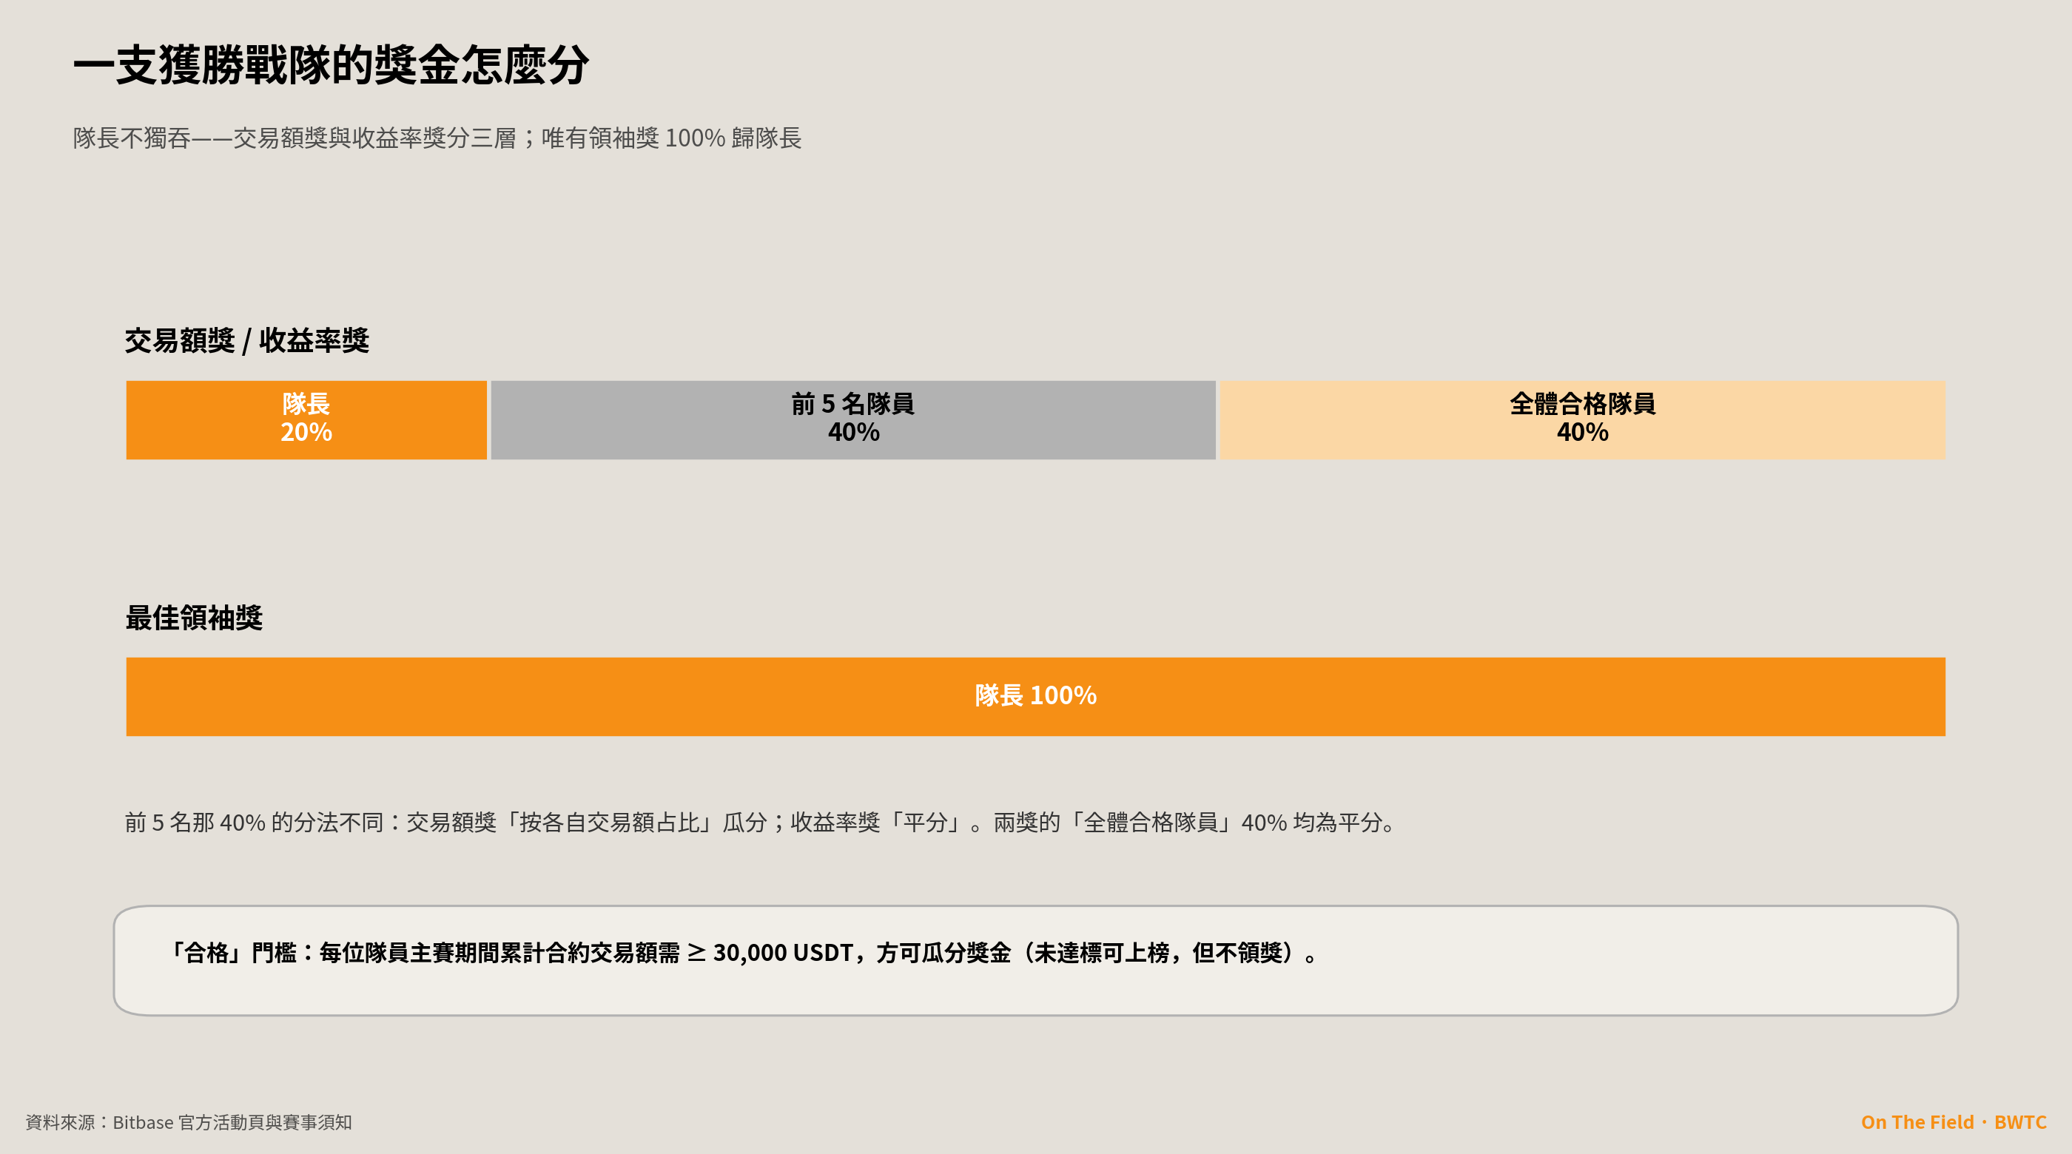Click the title 一支獲勝戰隊的獎金怎麼分
2072x1154 pixels.
331,64
